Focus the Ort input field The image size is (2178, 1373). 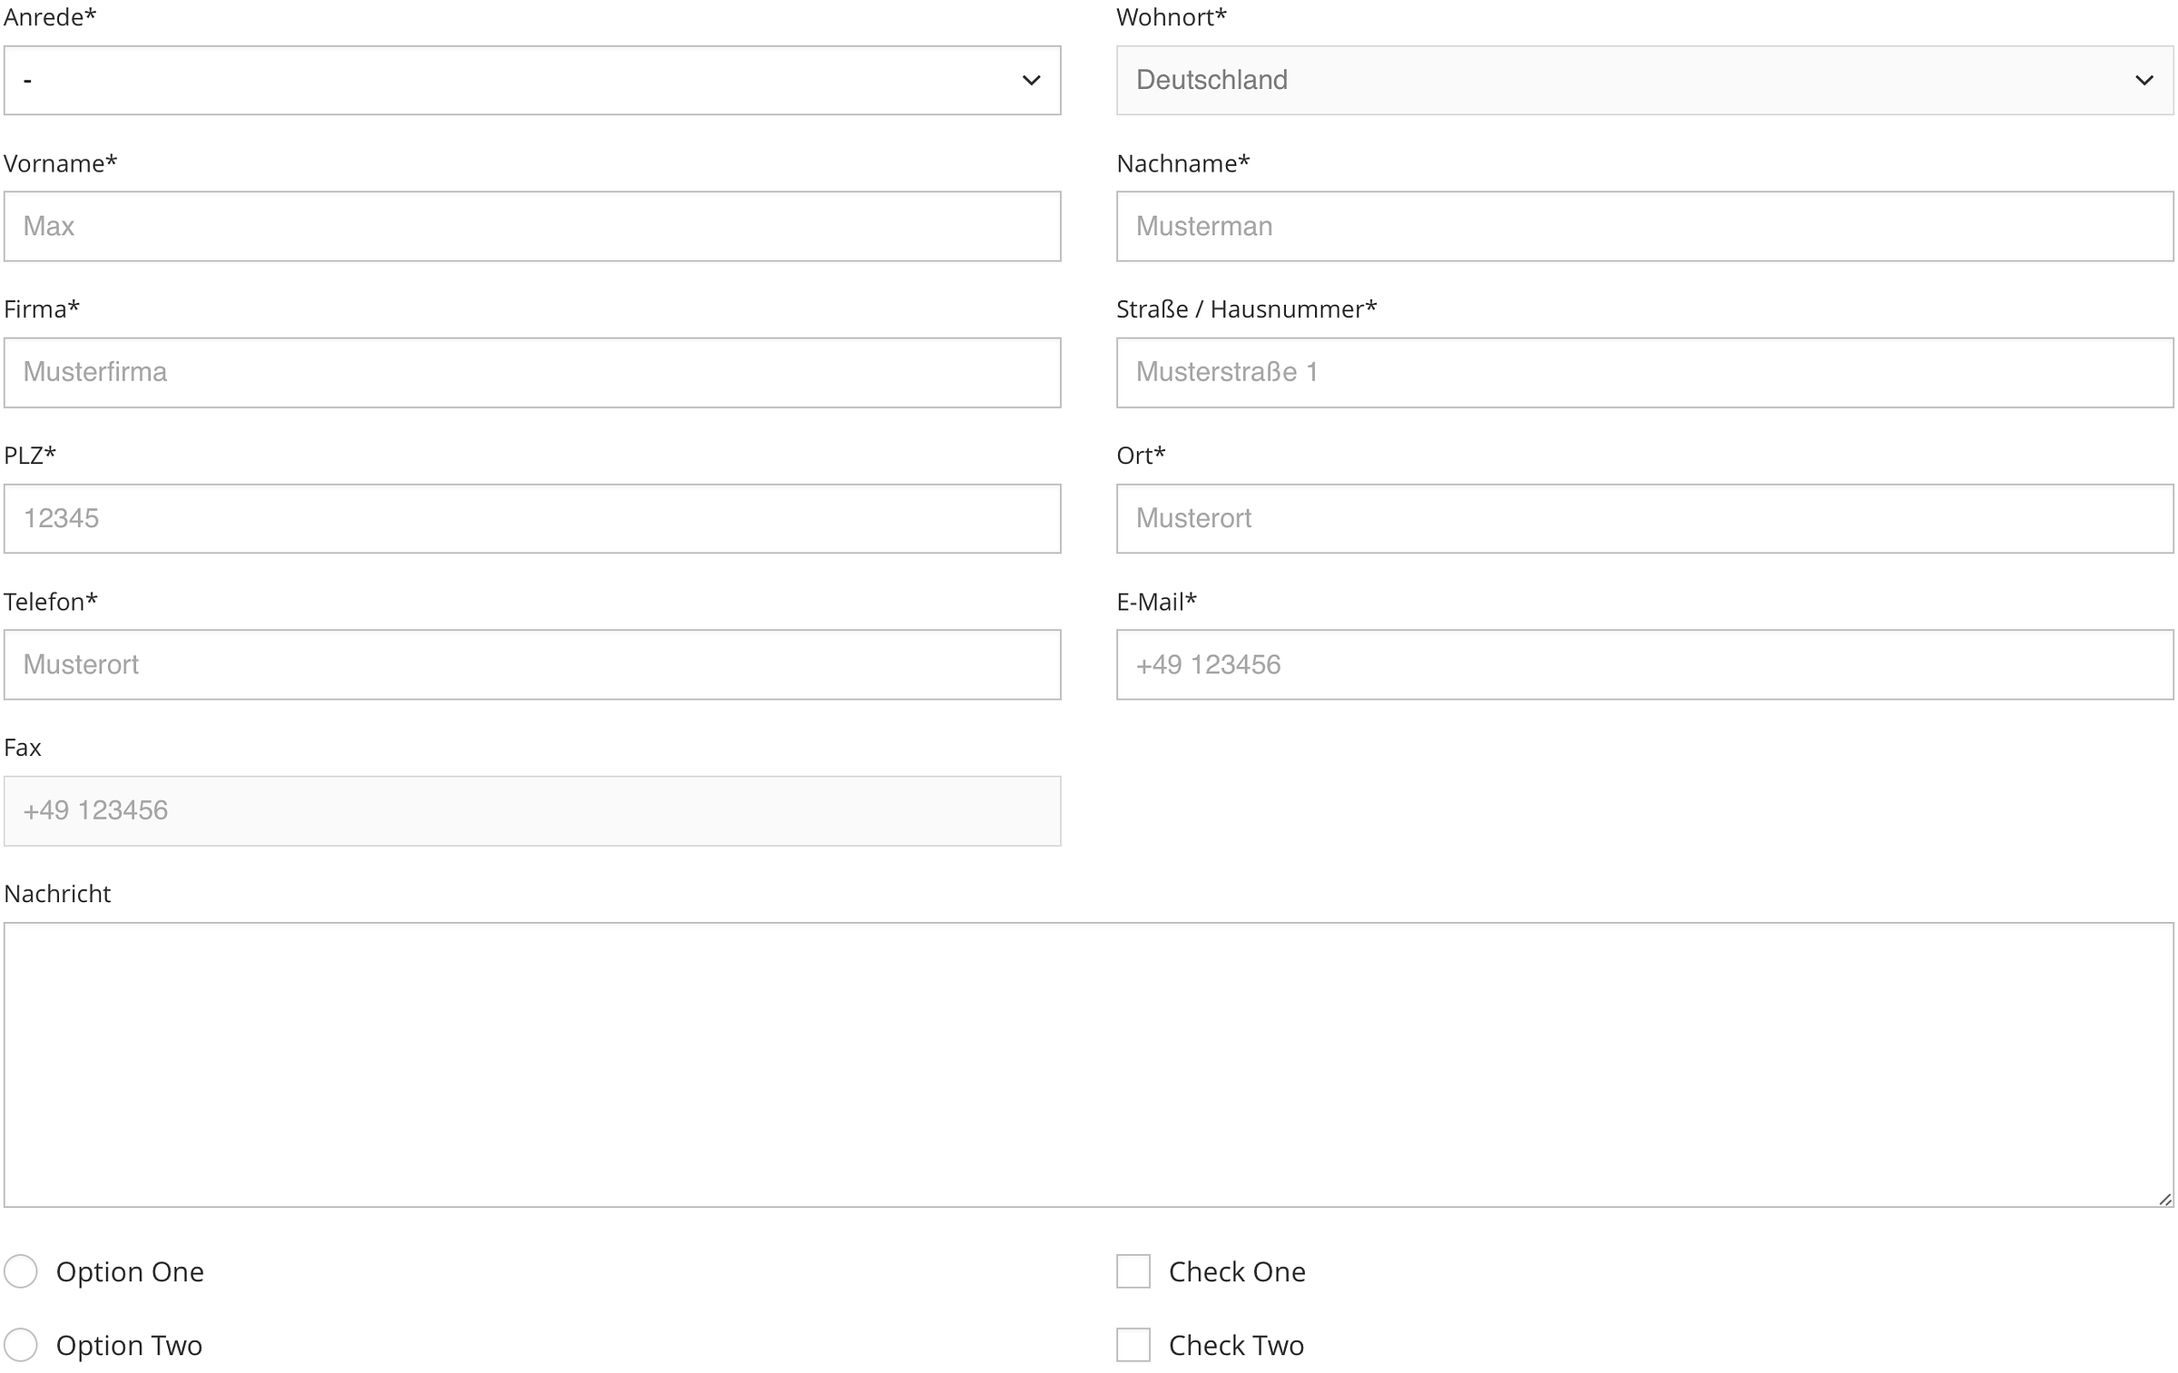point(1644,518)
